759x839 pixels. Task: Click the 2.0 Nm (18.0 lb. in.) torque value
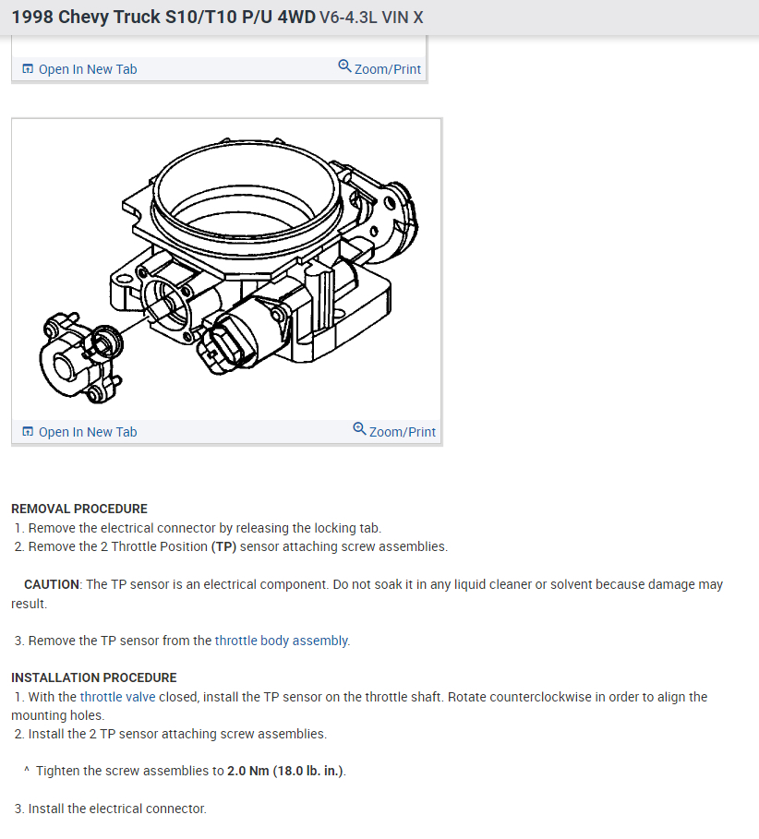285,771
